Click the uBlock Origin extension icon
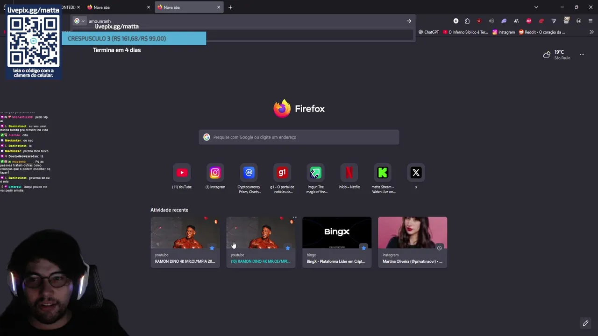This screenshot has width=598, height=336. (x=479, y=21)
